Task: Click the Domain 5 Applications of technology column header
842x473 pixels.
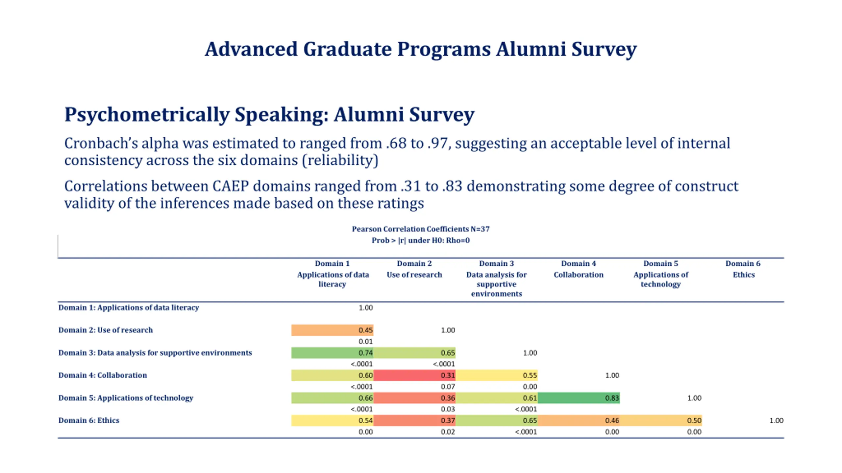Action: tap(661, 274)
